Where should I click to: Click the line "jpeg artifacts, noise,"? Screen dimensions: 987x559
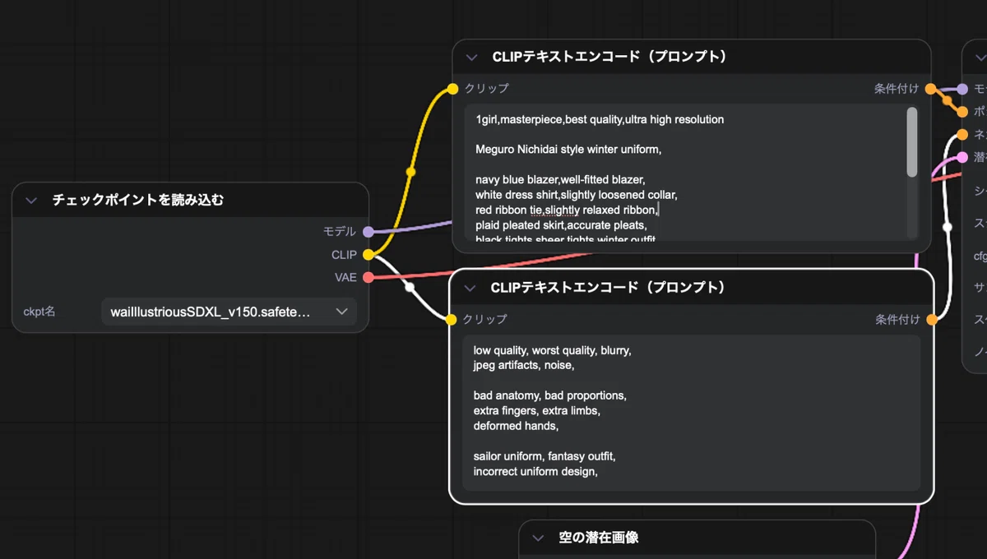coord(524,365)
